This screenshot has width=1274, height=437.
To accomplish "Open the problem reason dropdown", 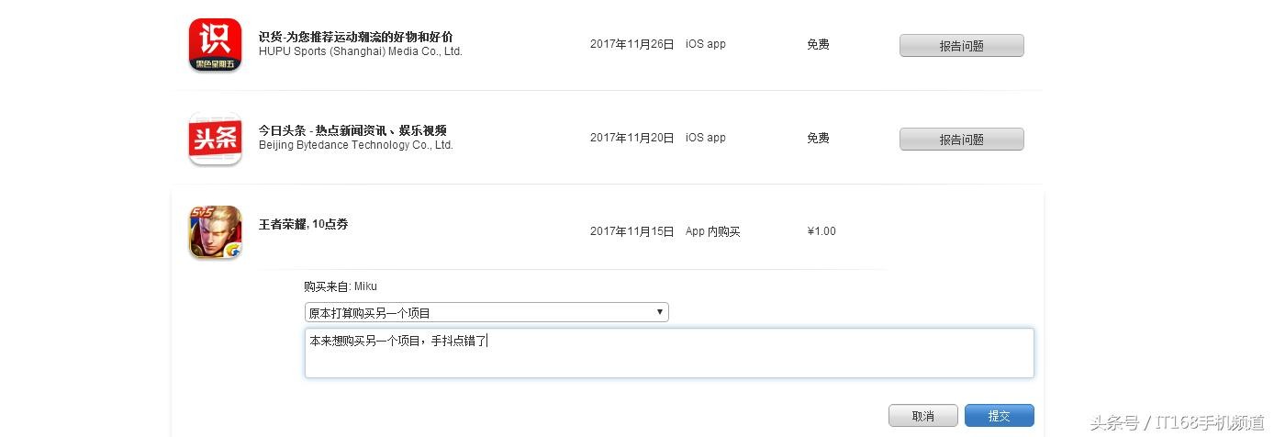I will pos(486,313).
